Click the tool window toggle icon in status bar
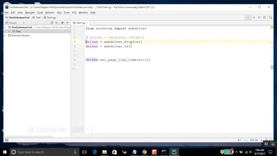 [7, 140]
